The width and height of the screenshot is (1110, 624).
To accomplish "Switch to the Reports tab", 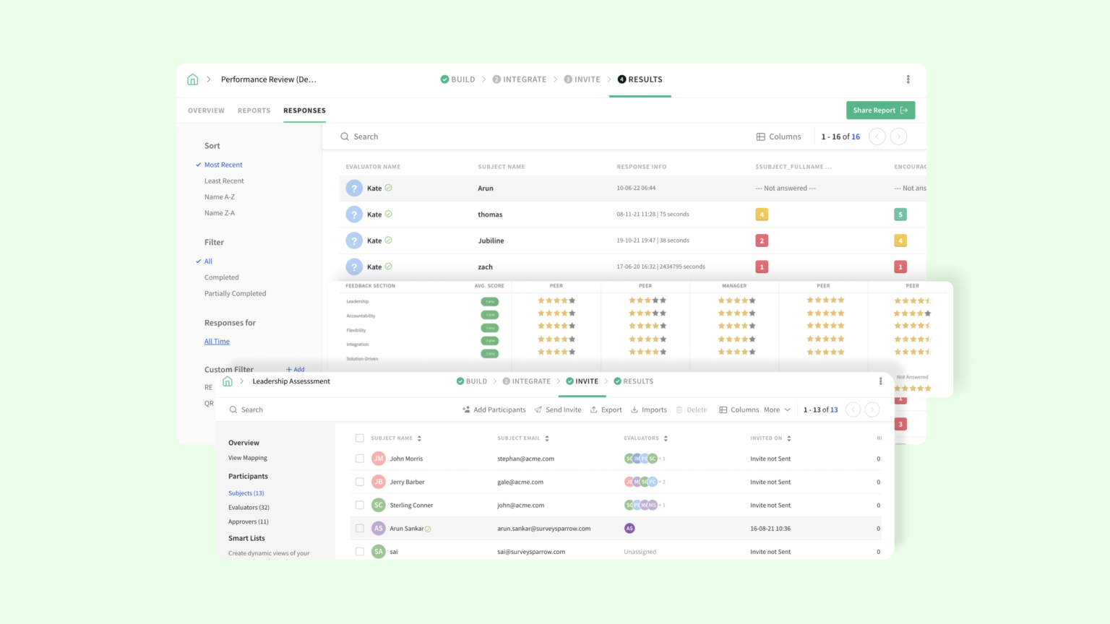I will [254, 110].
